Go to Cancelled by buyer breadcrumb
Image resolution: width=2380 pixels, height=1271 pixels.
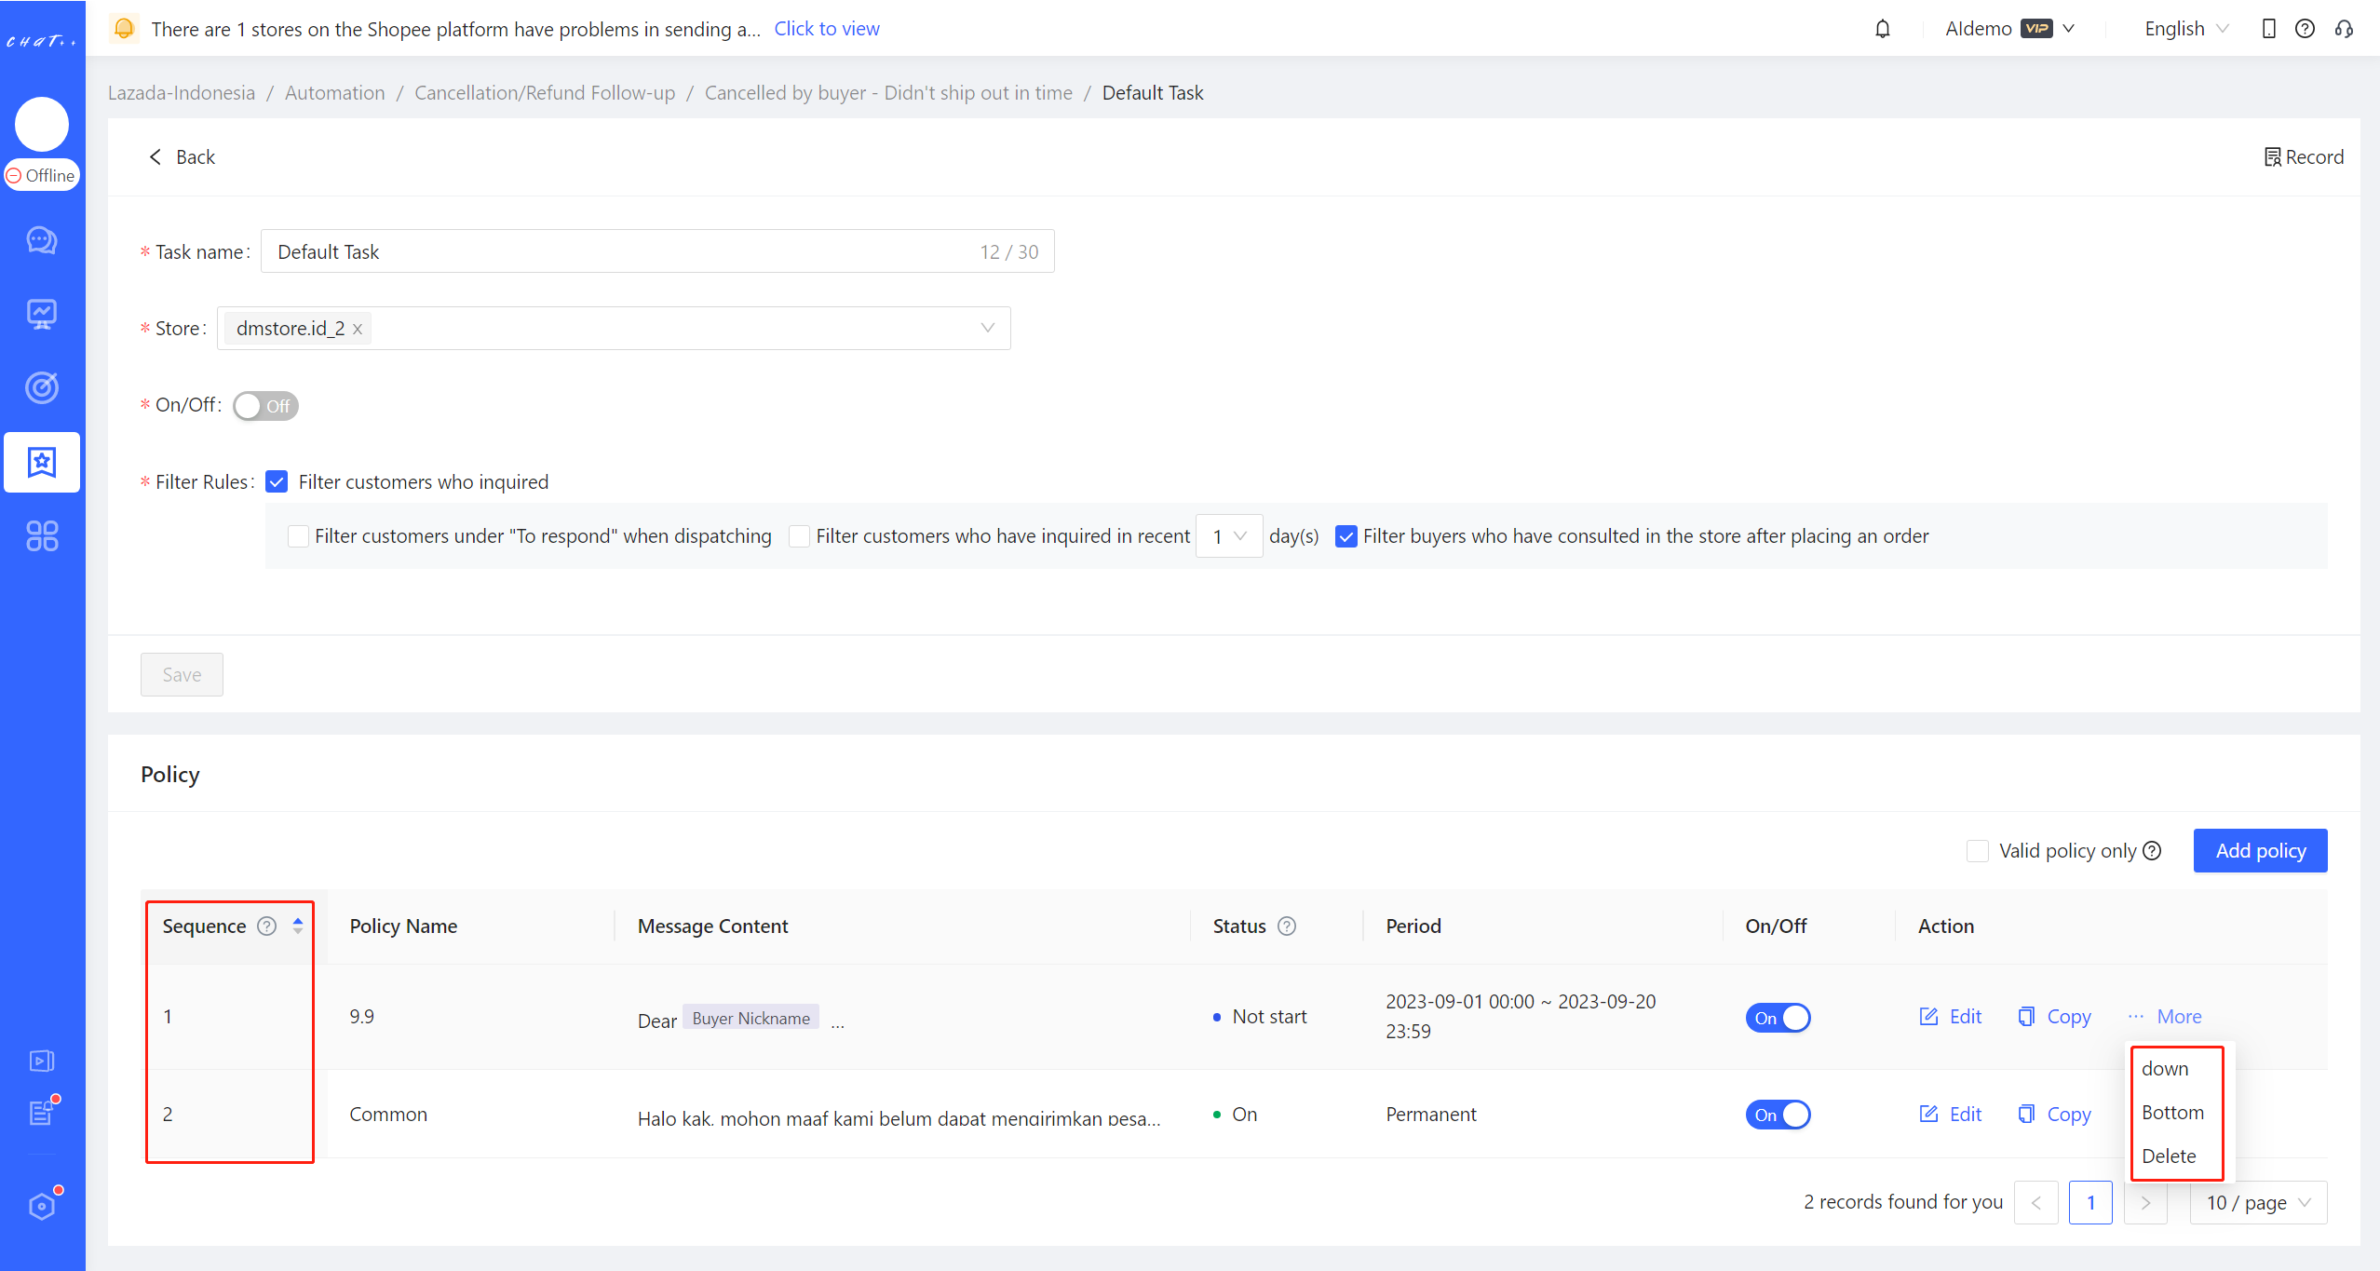point(888,92)
